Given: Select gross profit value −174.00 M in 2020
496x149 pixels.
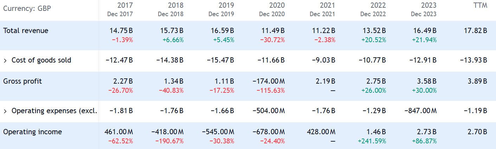Looking at the screenshot, I should 269,81.
